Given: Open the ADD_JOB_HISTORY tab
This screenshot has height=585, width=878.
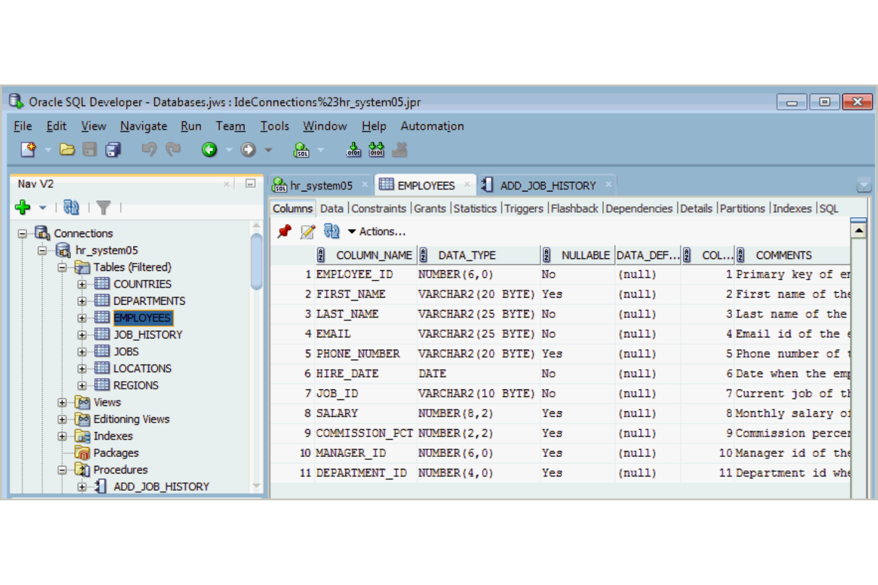Looking at the screenshot, I should click(x=546, y=185).
